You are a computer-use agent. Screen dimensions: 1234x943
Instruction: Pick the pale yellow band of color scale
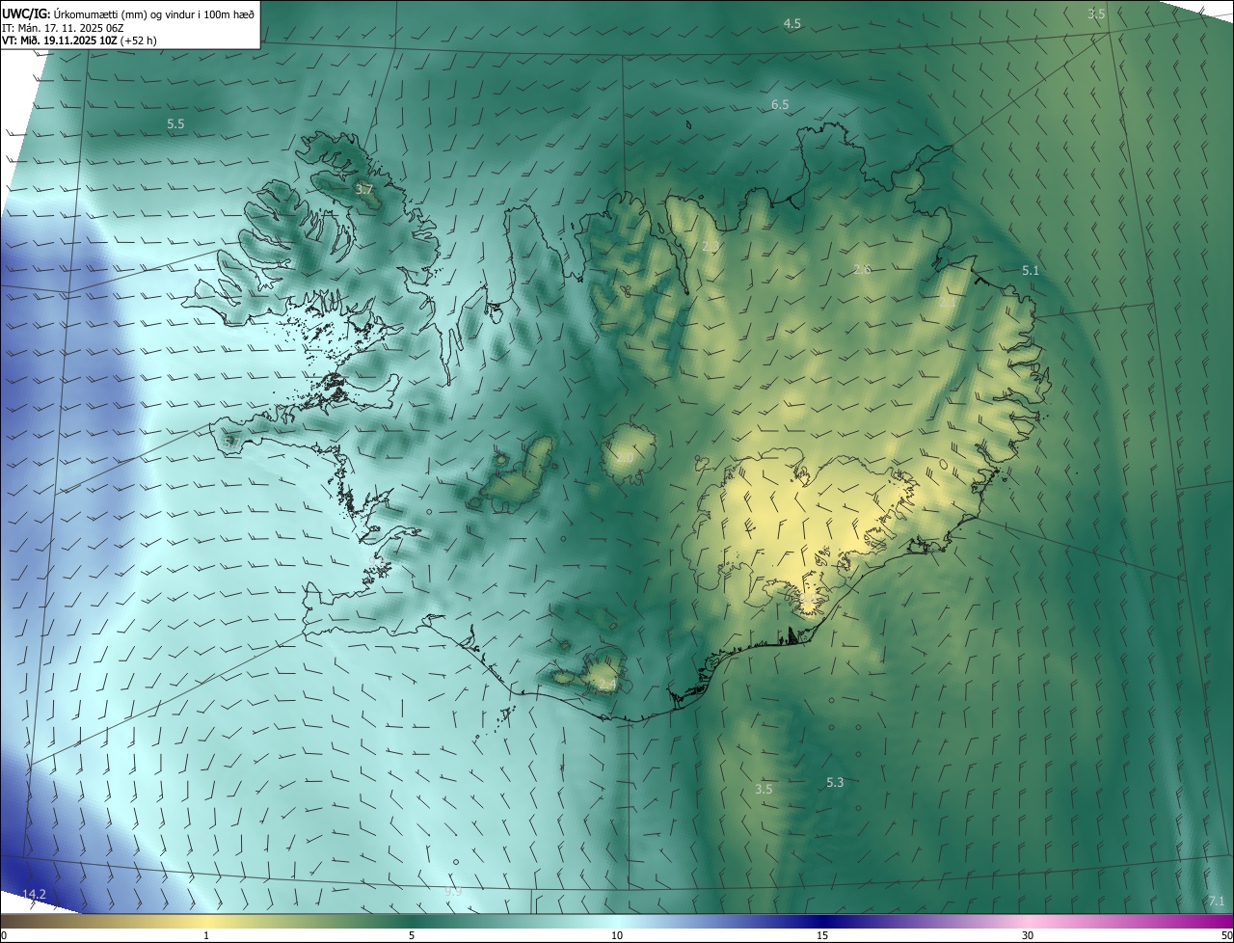[206, 921]
